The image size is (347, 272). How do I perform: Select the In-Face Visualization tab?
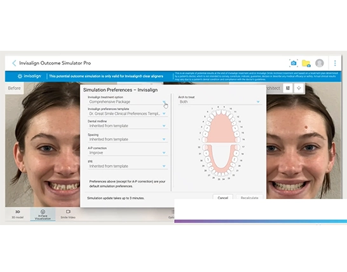click(43, 214)
